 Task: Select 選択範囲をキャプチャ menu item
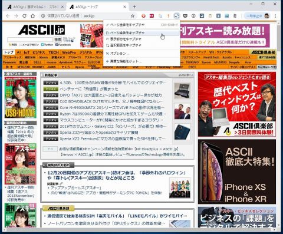141,45
